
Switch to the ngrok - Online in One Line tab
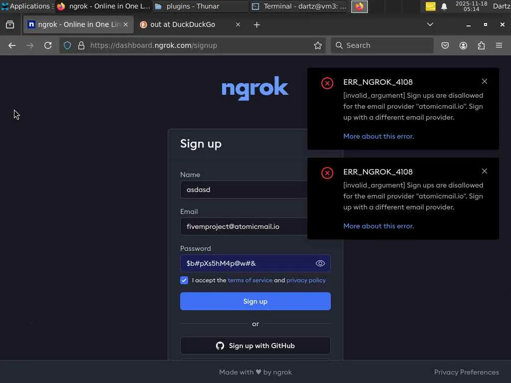click(x=78, y=25)
